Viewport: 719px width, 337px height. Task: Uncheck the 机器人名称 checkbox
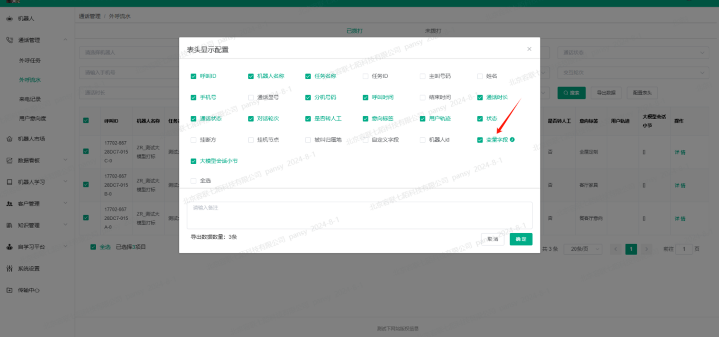251,76
